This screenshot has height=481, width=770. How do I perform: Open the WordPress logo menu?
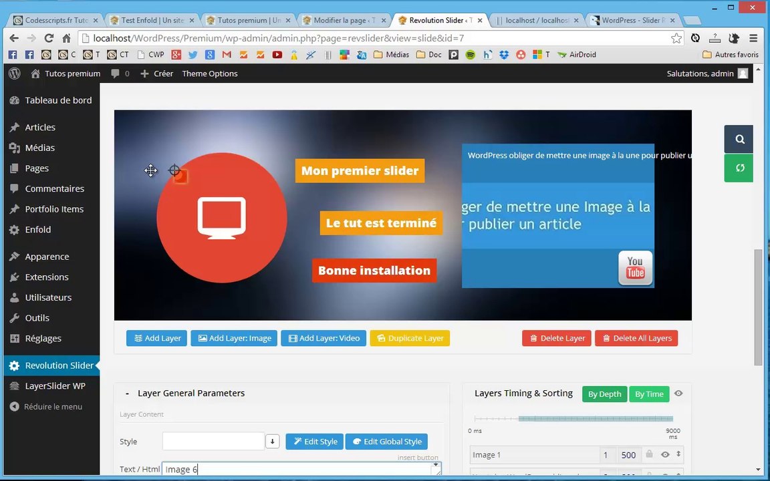[15, 73]
